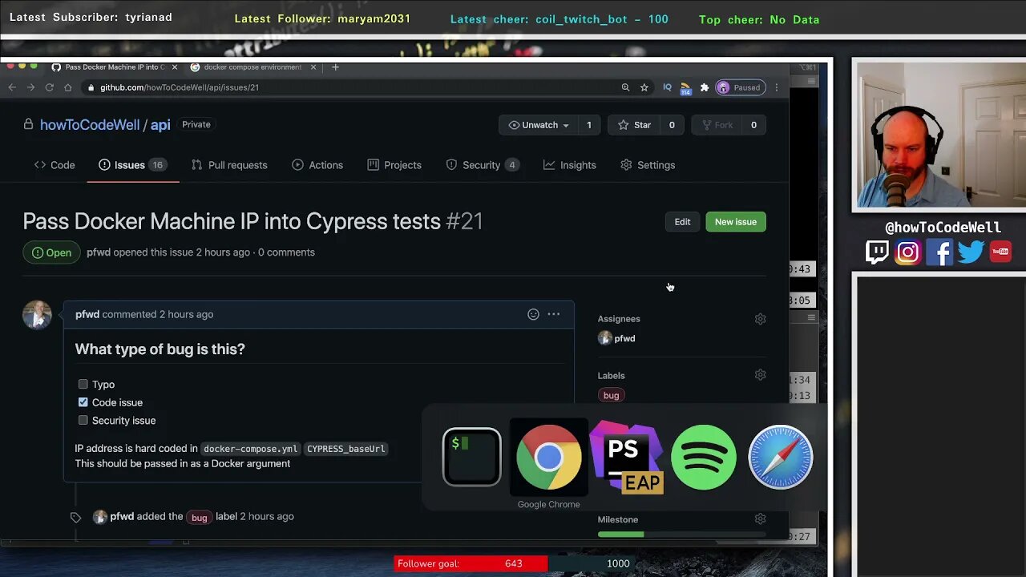Edit Assignees with gear icon

pos(760,319)
